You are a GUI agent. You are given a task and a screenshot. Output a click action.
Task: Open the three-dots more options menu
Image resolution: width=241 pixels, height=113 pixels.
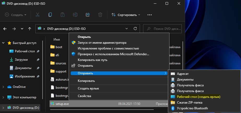(150, 15)
